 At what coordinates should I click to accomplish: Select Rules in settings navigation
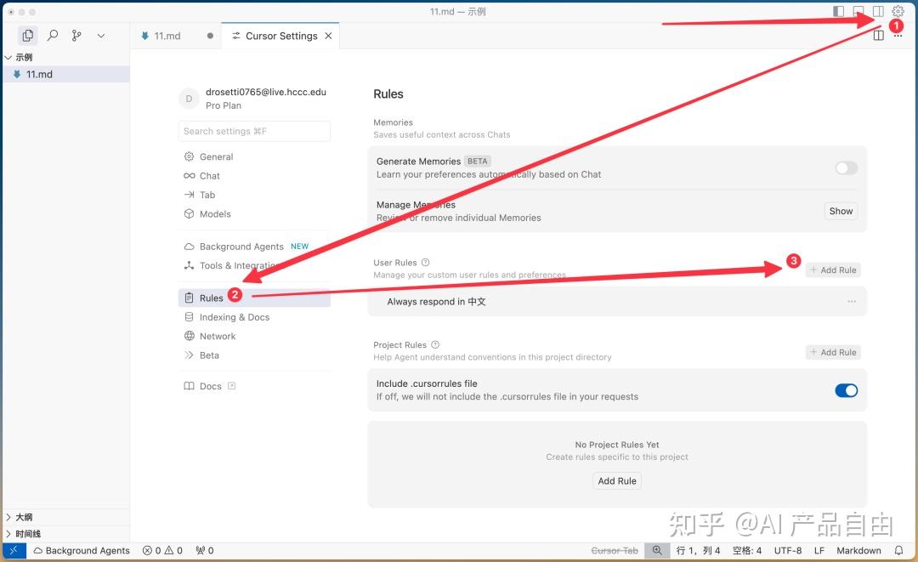254,298
